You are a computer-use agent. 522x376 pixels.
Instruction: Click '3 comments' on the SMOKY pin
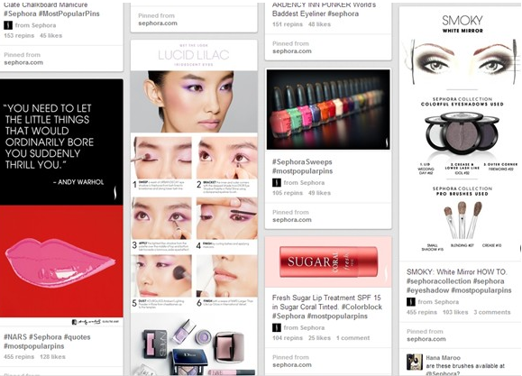492,312
